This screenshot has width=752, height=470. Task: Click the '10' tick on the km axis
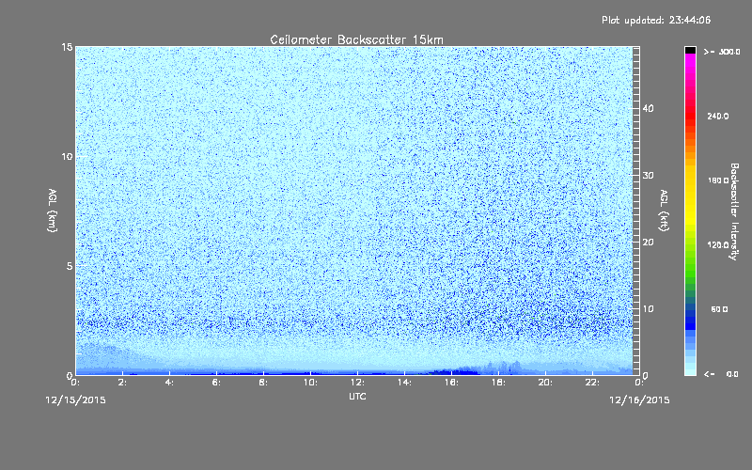pyautogui.click(x=67, y=156)
